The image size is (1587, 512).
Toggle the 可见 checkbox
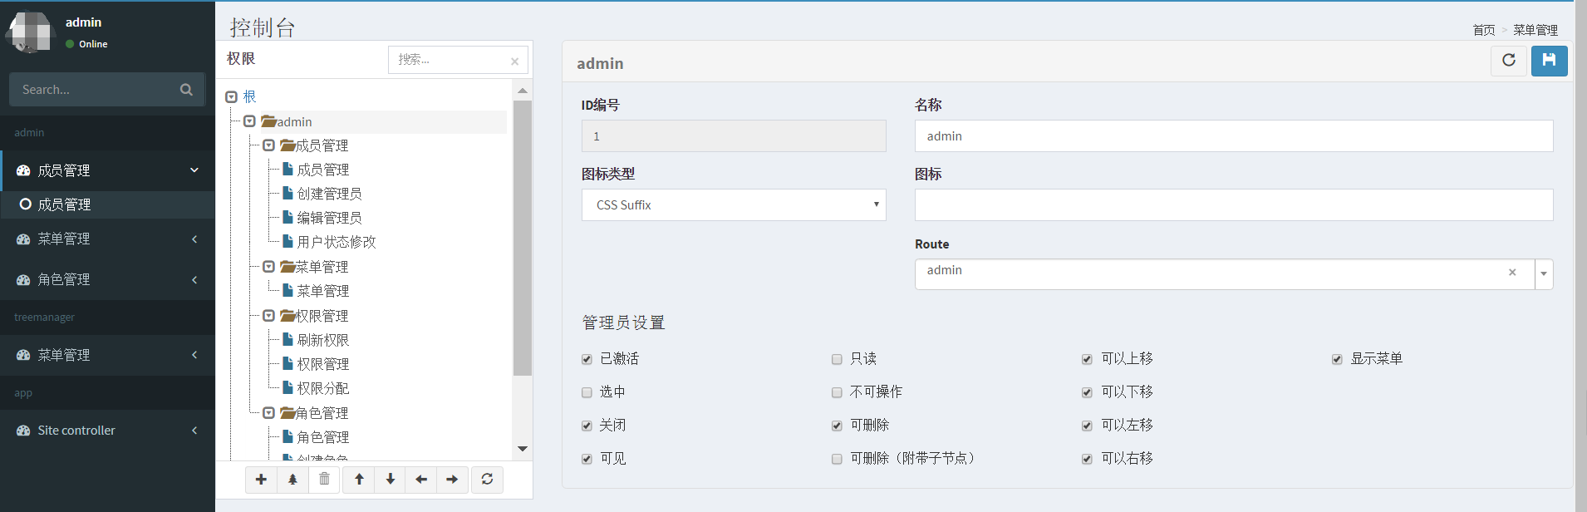point(587,459)
